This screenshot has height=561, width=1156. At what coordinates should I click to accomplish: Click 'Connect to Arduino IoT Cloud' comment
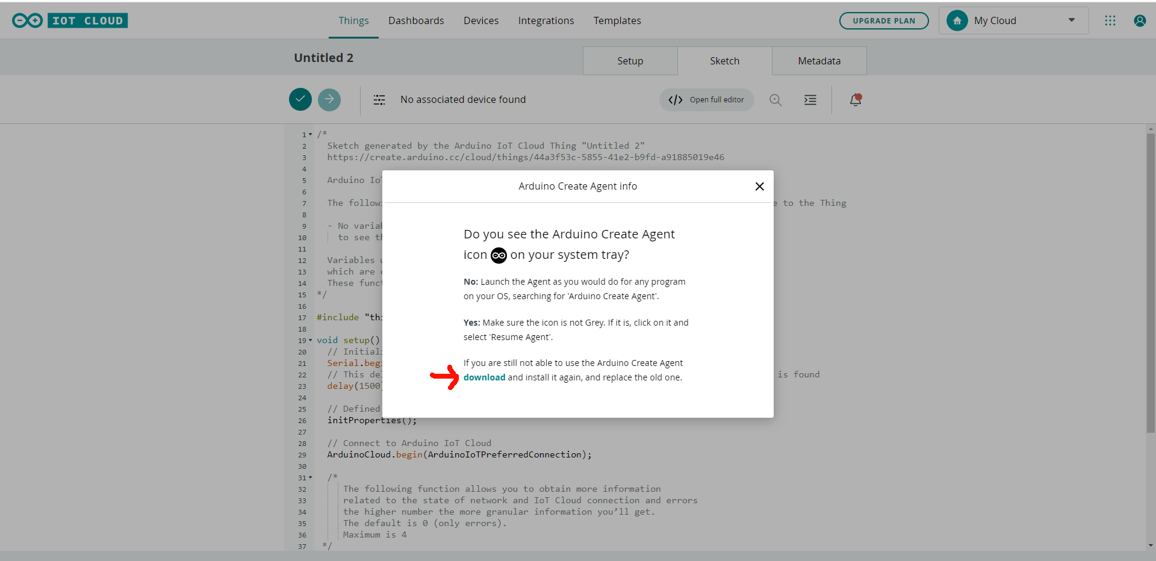409,443
